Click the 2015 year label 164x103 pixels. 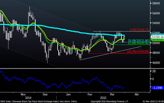[103, 97]
